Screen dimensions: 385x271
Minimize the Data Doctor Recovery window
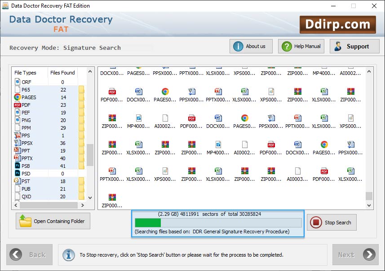click(x=333, y=6)
